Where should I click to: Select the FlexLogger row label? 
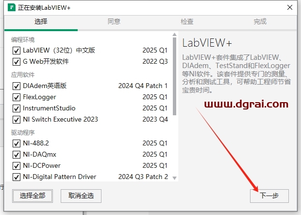39,97
